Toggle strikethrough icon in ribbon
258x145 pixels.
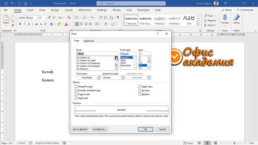pos(36,24)
